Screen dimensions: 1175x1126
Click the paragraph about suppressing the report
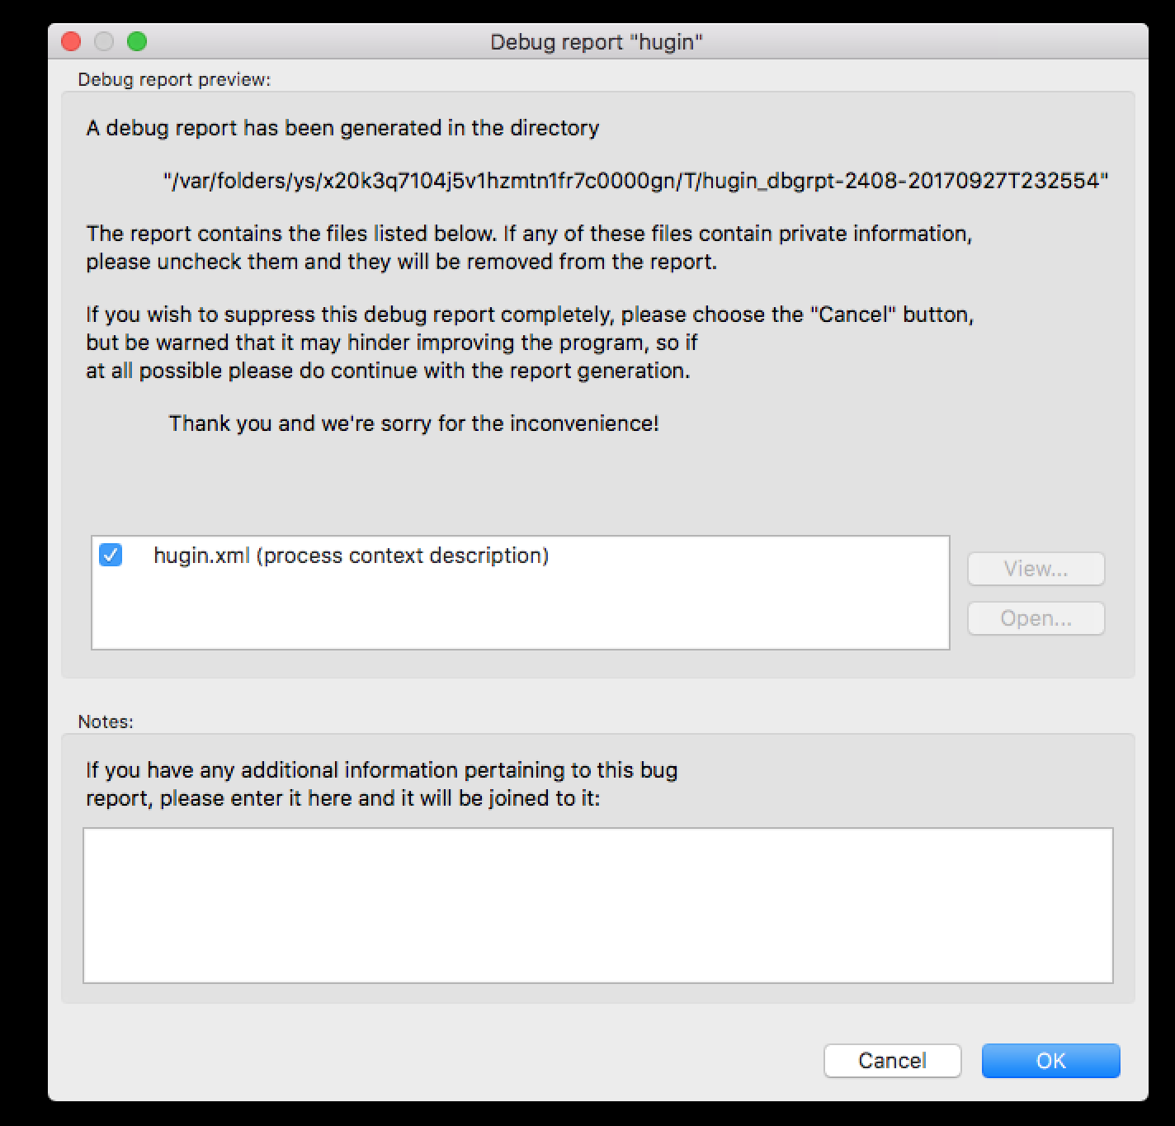528,343
